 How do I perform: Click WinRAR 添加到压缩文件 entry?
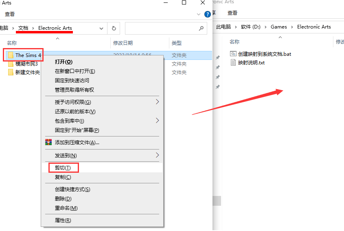coord(77,142)
